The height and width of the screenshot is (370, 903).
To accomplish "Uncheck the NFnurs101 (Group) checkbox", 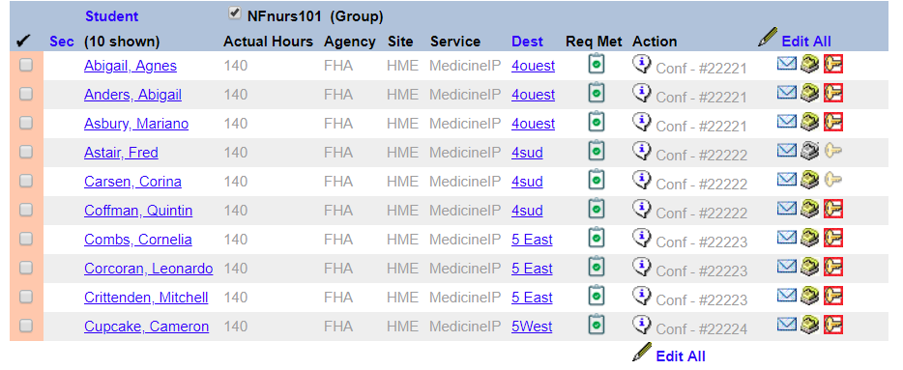I will pyautogui.click(x=234, y=14).
